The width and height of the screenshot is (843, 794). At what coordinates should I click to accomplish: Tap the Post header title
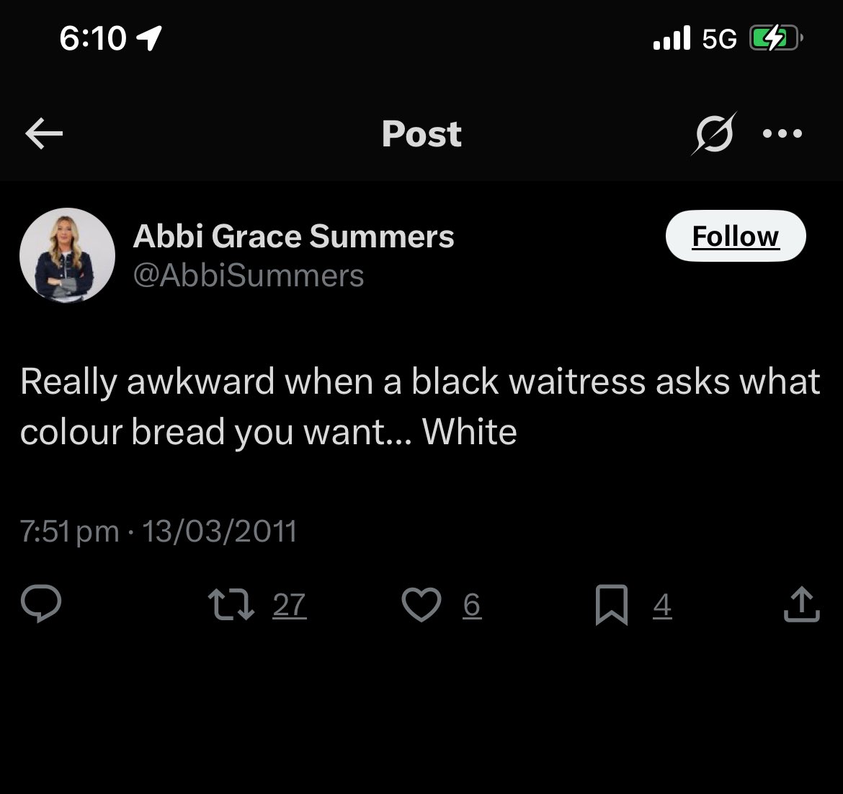pos(421,133)
